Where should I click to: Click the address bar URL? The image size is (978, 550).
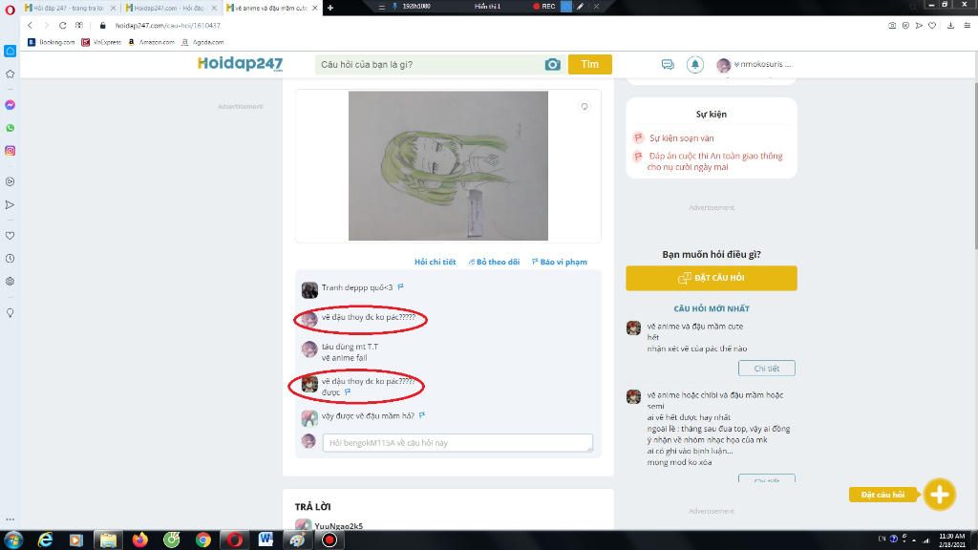[168, 26]
